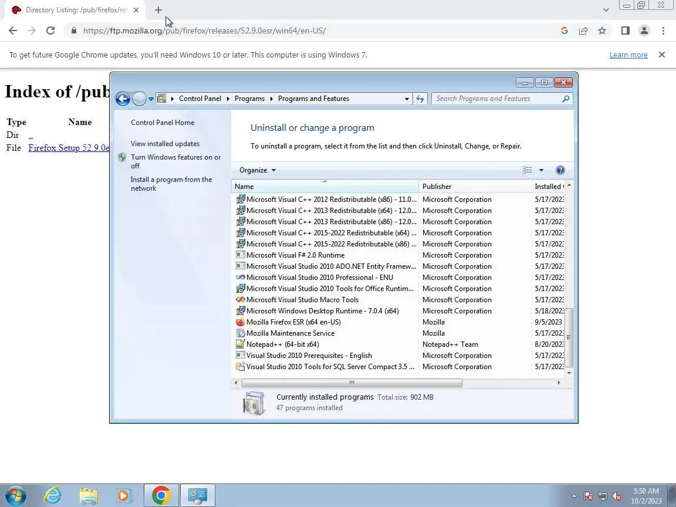The height and width of the screenshot is (507, 676).
Task: Open Windows Media Player from taskbar
Action: tap(124, 495)
